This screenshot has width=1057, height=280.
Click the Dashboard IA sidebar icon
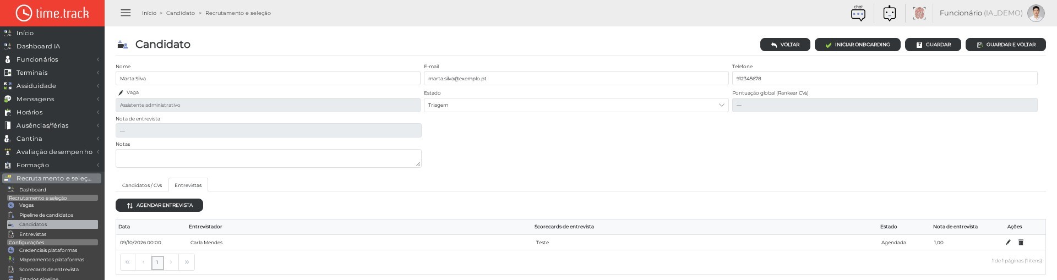[8, 46]
